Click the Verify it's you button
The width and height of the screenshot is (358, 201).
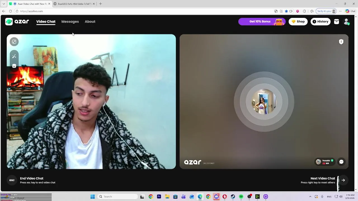[x=326, y=11]
